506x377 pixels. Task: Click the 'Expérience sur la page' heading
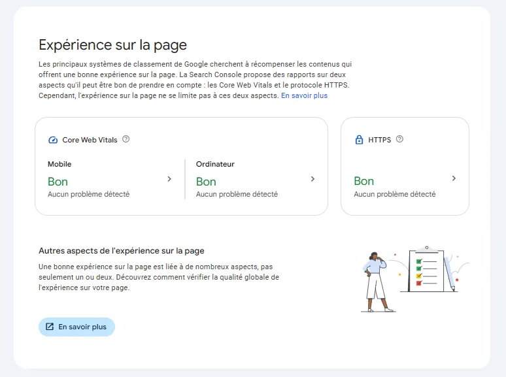click(112, 45)
